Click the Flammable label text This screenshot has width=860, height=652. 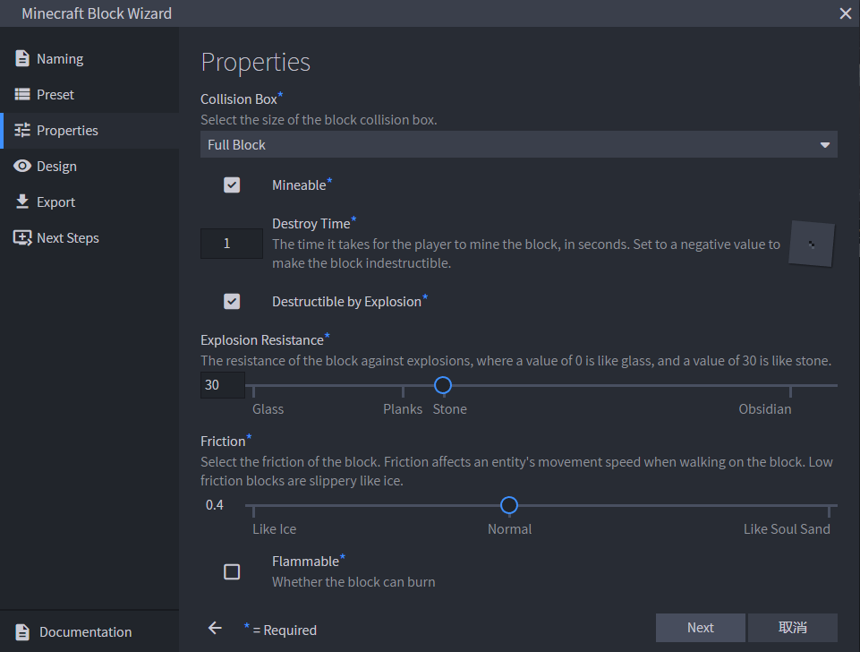(305, 562)
